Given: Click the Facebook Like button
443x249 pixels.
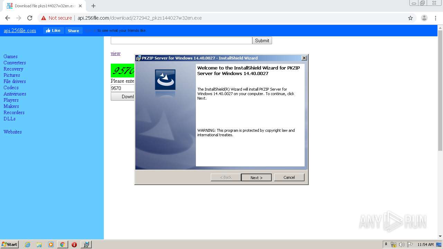Looking at the screenshot, I should coord(53,30).
